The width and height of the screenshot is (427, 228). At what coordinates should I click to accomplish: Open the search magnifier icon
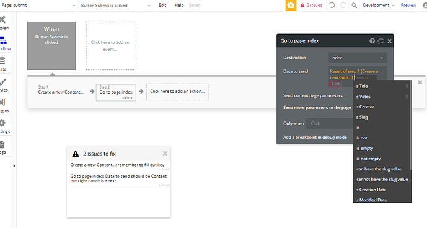click(x=354, y=5)
